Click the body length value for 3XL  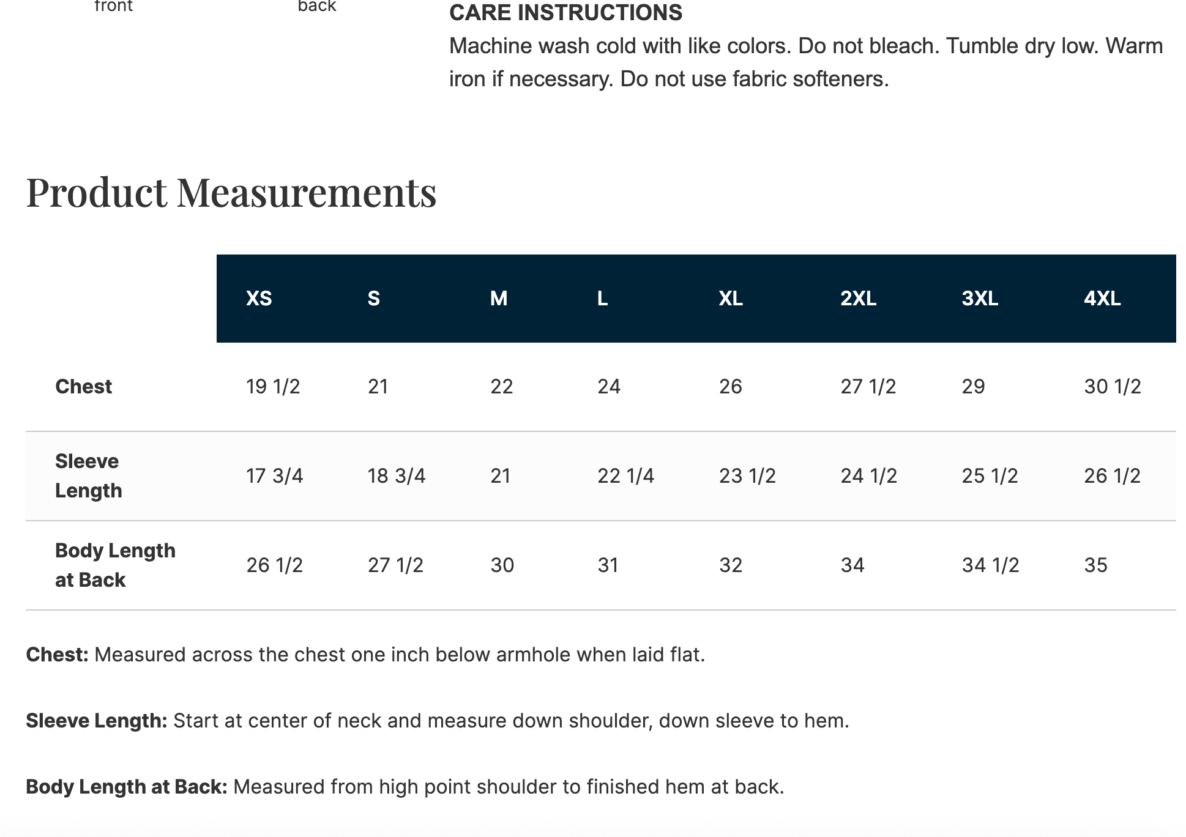click(x=990, y=565)
